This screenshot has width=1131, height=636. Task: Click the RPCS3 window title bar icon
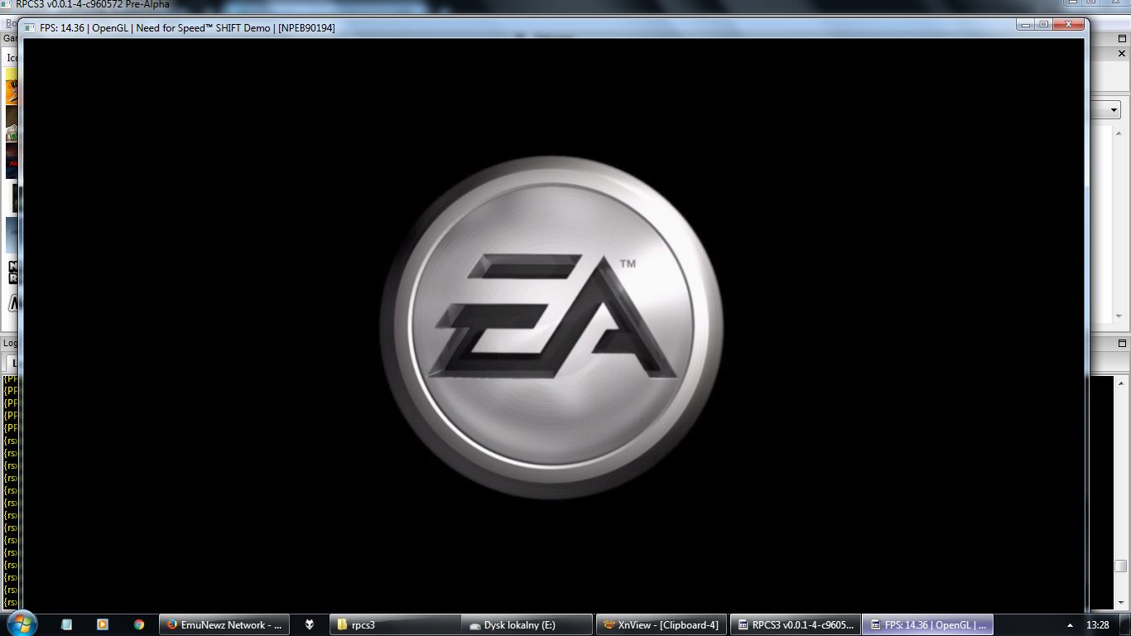coord(7,4)
